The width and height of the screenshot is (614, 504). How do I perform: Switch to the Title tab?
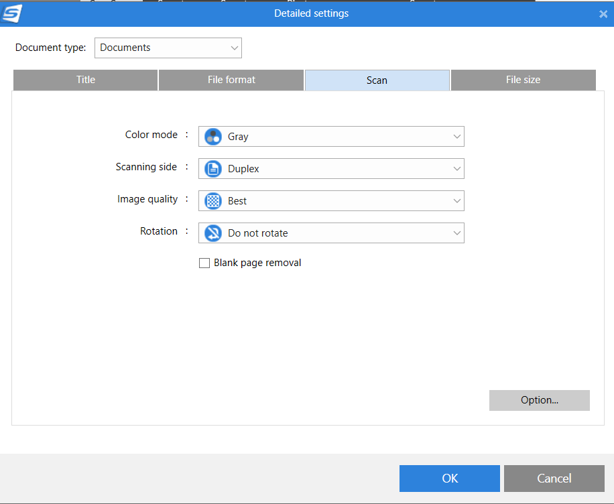(x=85, y=80)
